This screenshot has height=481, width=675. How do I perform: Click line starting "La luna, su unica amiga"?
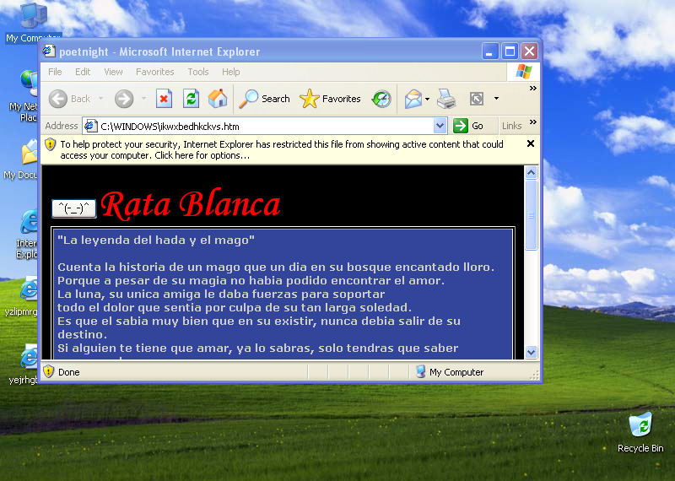[x=221, y=295]
